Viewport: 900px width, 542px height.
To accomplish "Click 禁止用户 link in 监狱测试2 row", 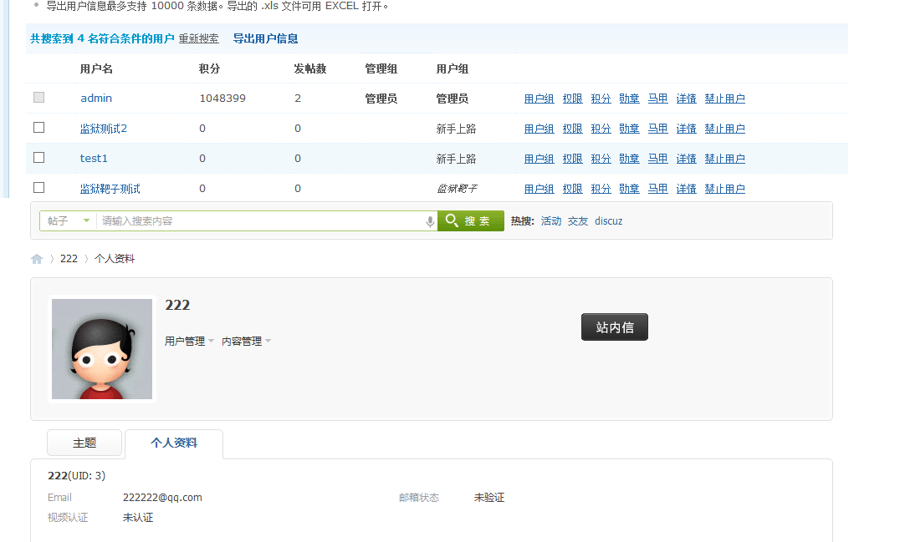I will [x=725, y=129].
